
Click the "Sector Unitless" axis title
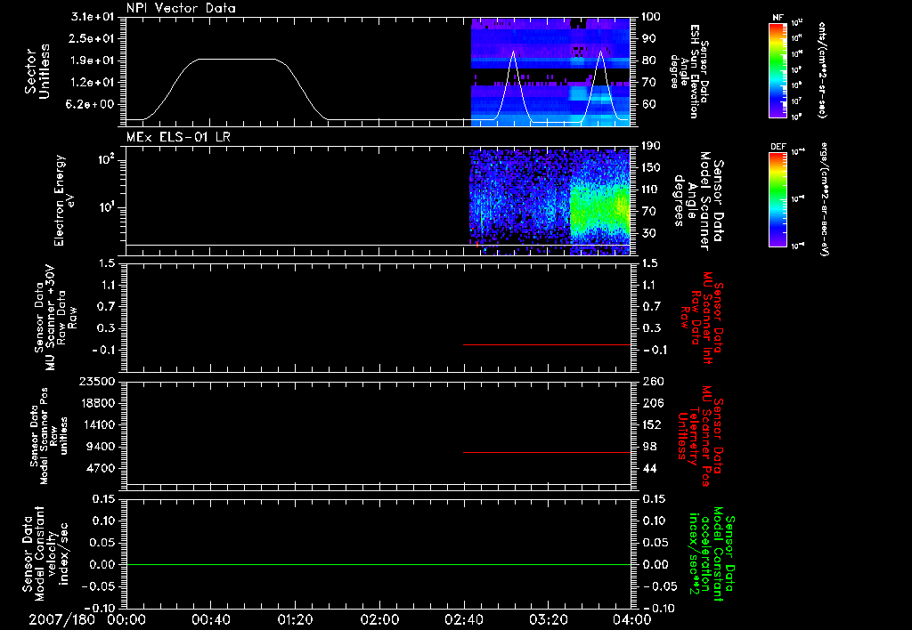pos(37,71)
